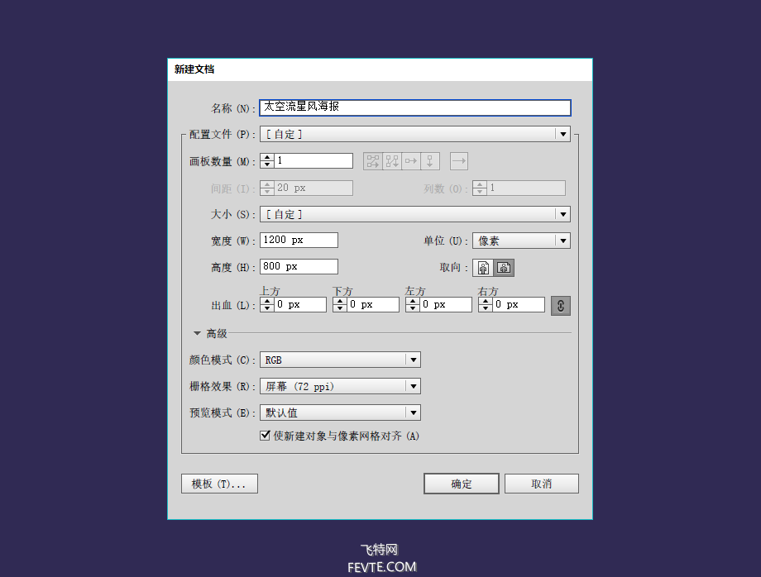Image resolution: width=761 pixels, height=577 pixels.
Task: Open the 模板 templates button
Action: [219, 484]
